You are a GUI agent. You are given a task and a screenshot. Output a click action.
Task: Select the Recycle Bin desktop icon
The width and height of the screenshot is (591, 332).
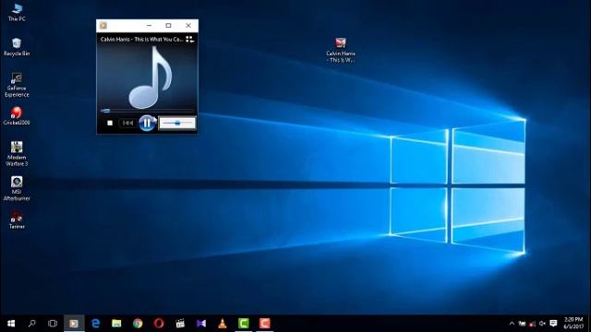pyautogui.click(x=17, y=47)
